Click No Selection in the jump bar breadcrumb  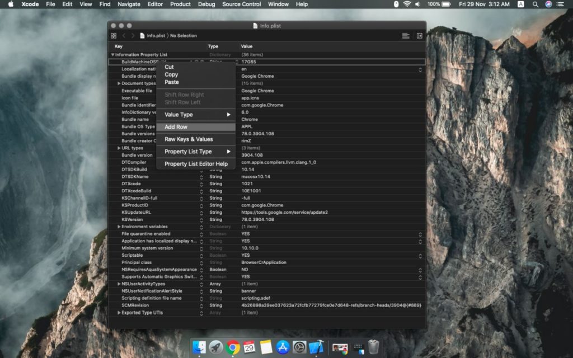click(185, 35)
